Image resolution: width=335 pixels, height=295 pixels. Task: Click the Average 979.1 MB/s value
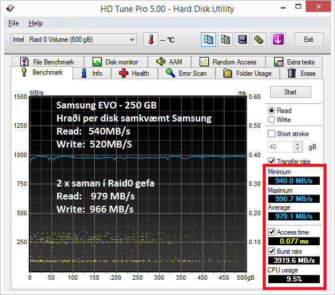[x=294, y=216]
